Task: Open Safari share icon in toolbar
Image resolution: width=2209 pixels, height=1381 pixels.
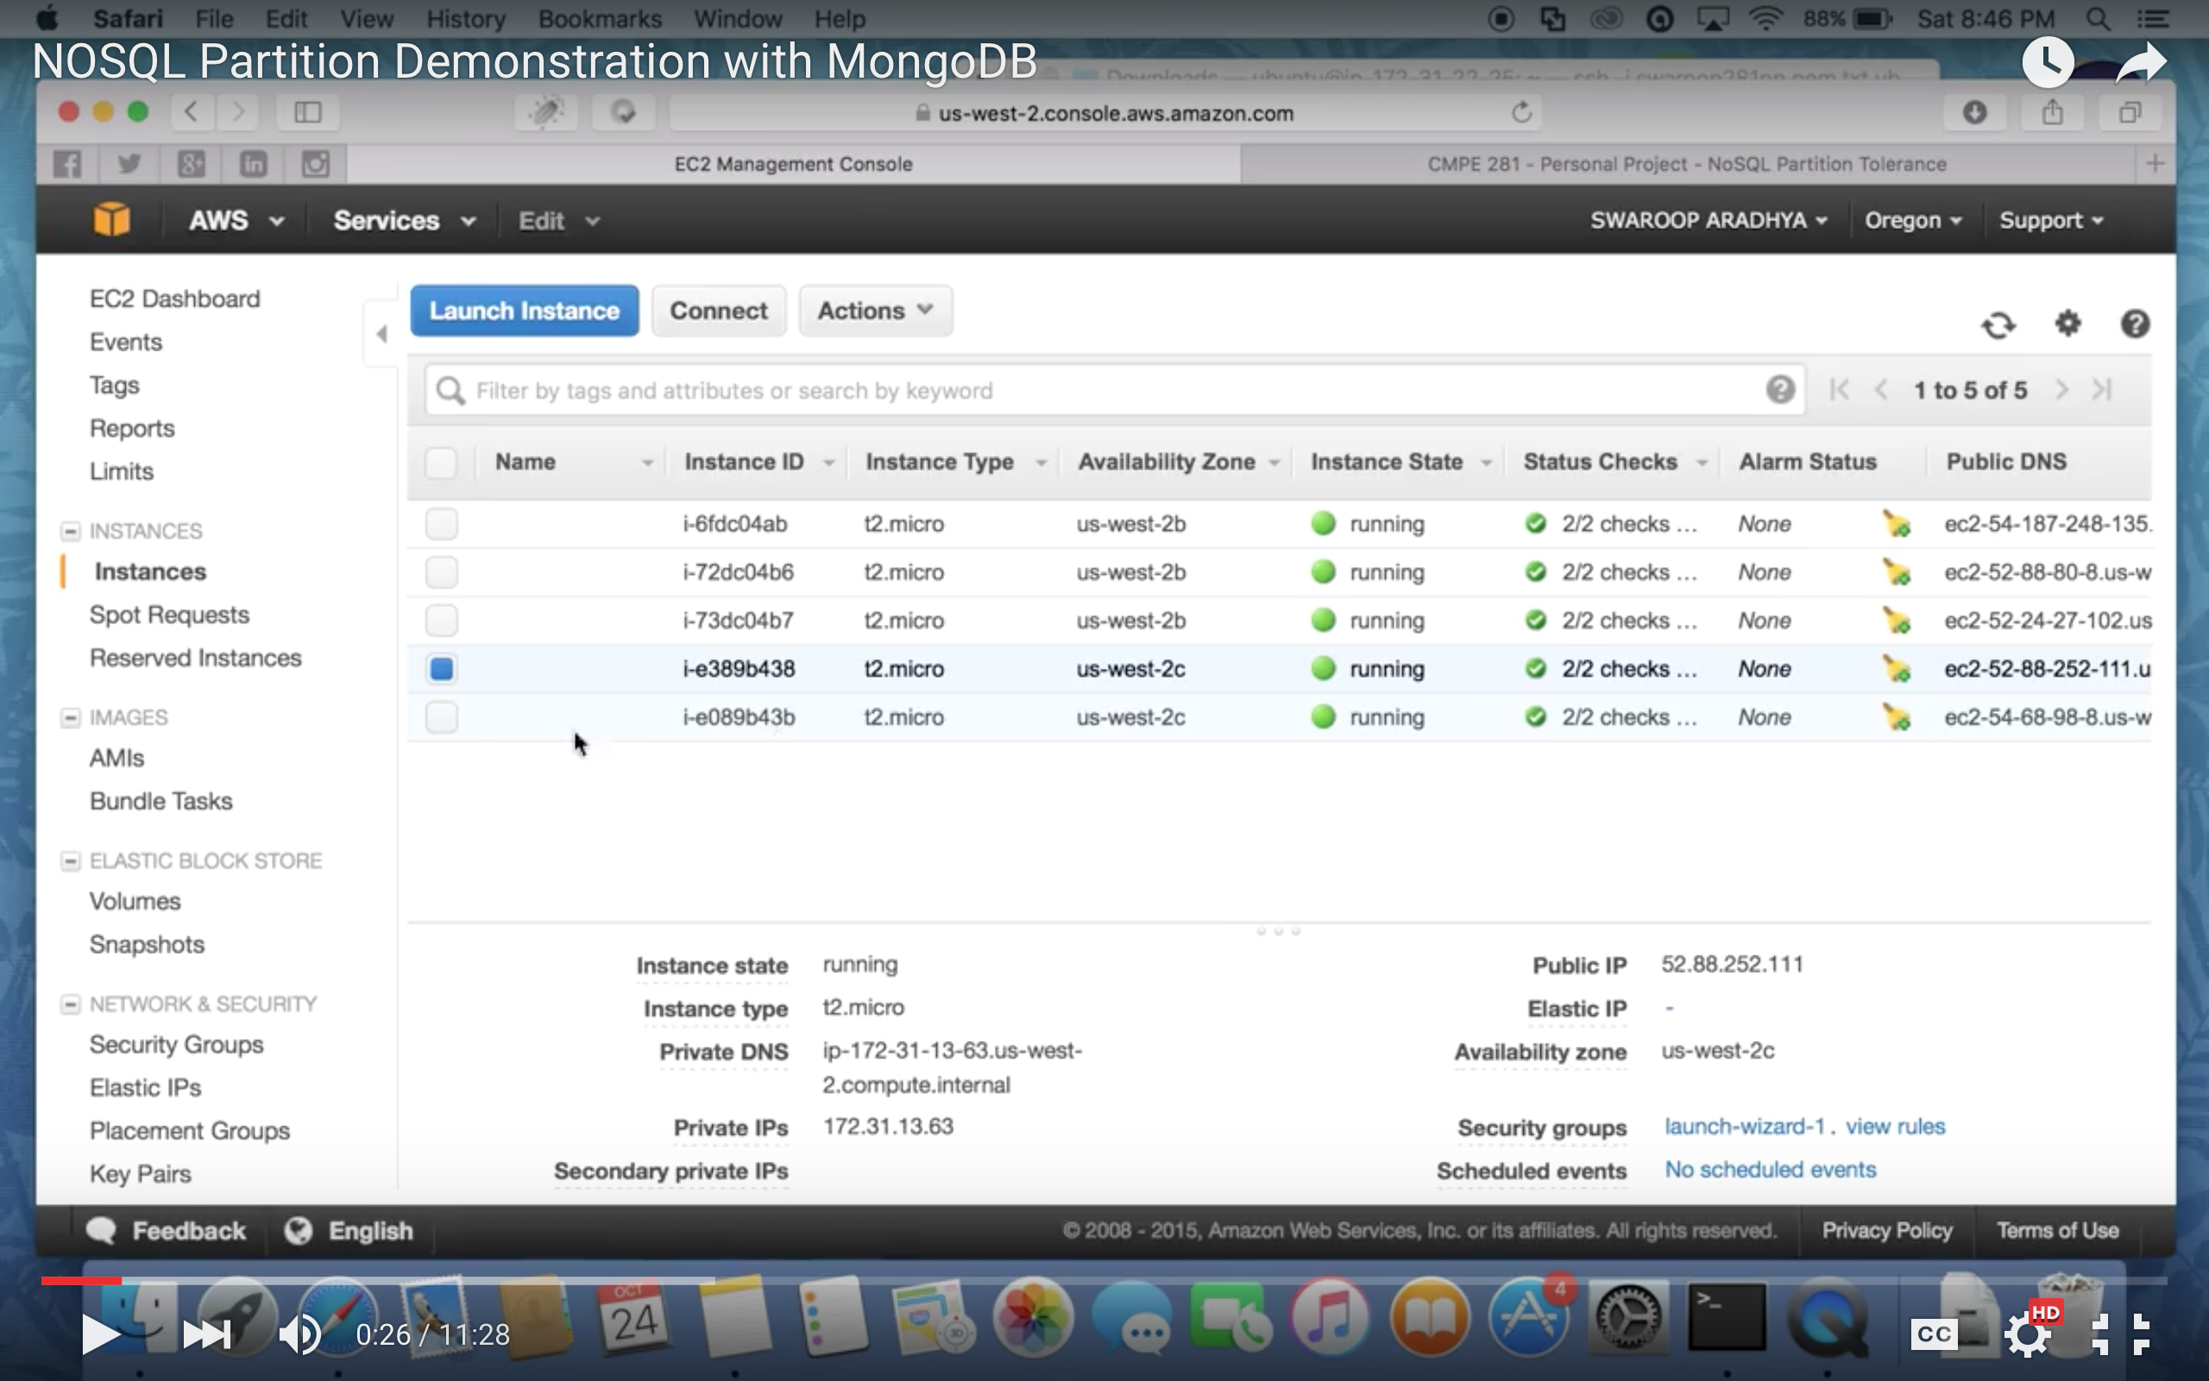Action: tap(2052, 112)
